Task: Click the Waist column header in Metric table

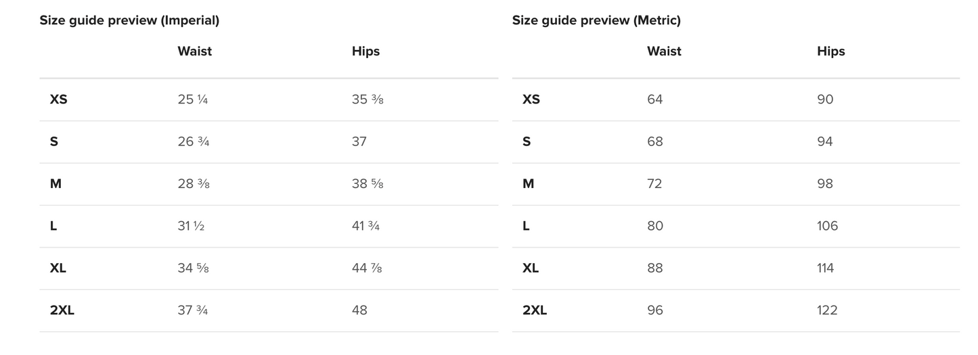Action: (x=664, y=51)
